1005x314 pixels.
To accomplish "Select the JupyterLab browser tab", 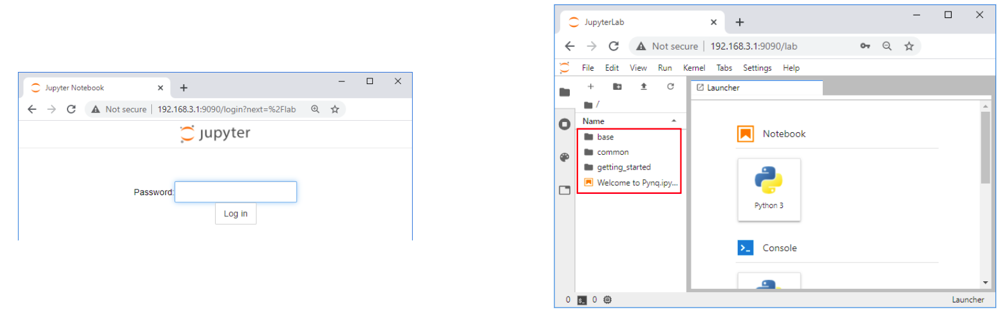I will [641, 22].
